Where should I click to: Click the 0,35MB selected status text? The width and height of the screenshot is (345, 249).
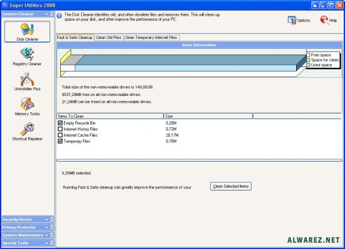click(x=77, y=173)
